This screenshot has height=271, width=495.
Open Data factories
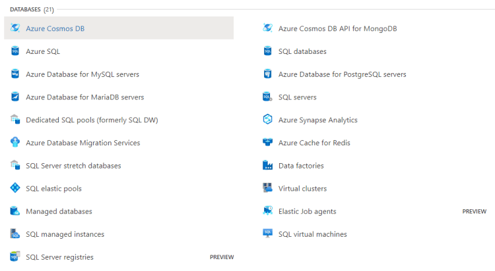[301, 166]
